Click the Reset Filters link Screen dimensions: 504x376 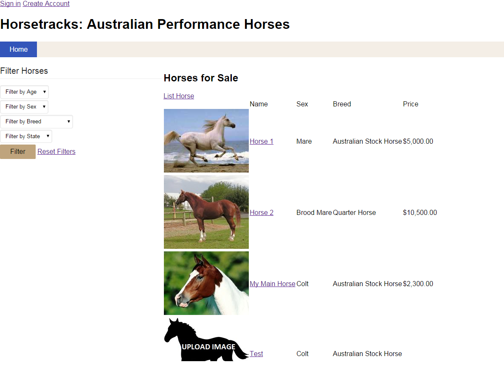click(56, 152)
